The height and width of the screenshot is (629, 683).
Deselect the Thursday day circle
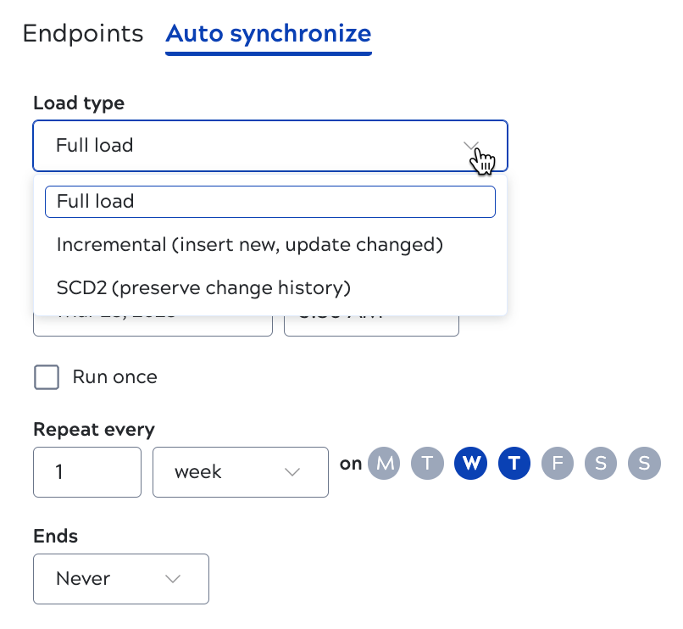[514, 464]
